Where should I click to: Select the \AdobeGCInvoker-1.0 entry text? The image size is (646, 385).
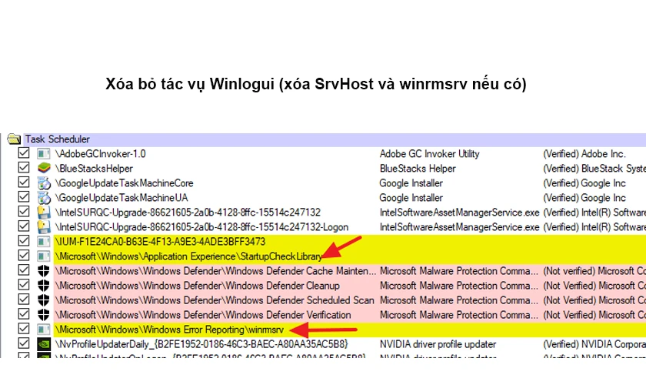[x=101, y=154]
